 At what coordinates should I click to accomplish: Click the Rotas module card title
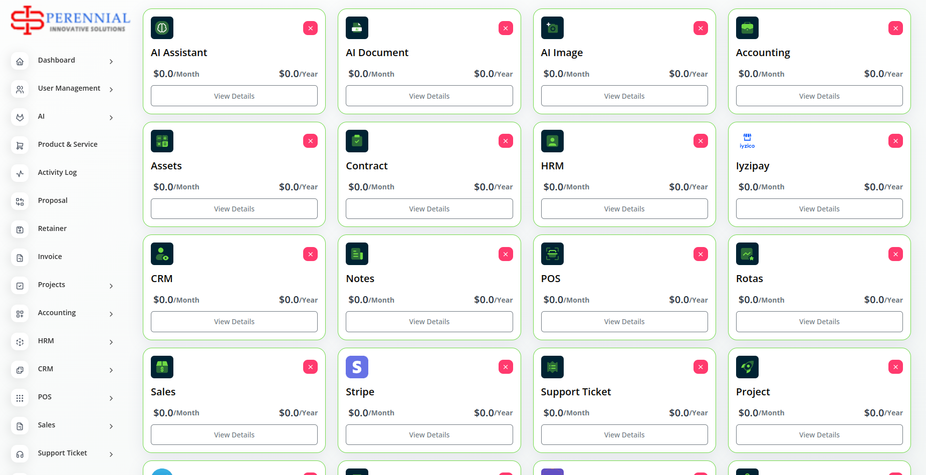point(749,279)
